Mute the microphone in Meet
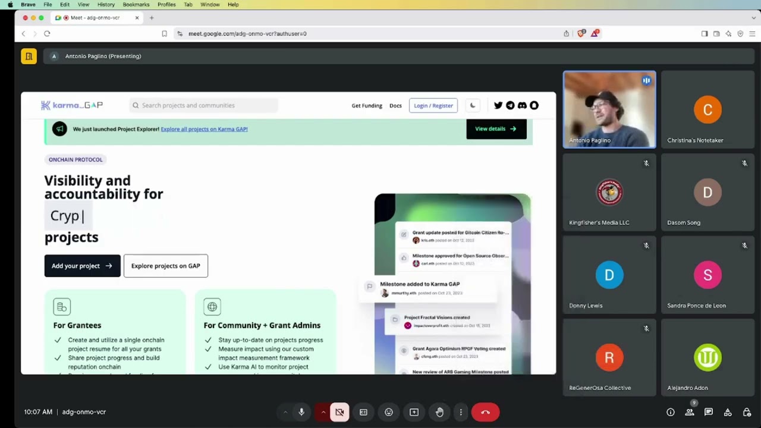Image resolution: width=761 pixels, height=428 pixels. [301, 412]
